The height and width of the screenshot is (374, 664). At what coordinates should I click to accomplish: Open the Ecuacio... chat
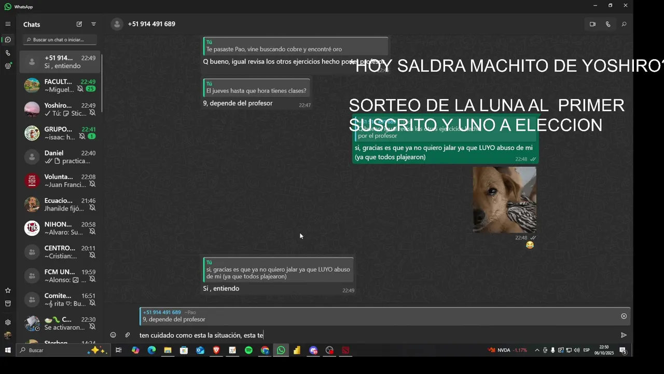pyautogui.click(x=61, y=204)
